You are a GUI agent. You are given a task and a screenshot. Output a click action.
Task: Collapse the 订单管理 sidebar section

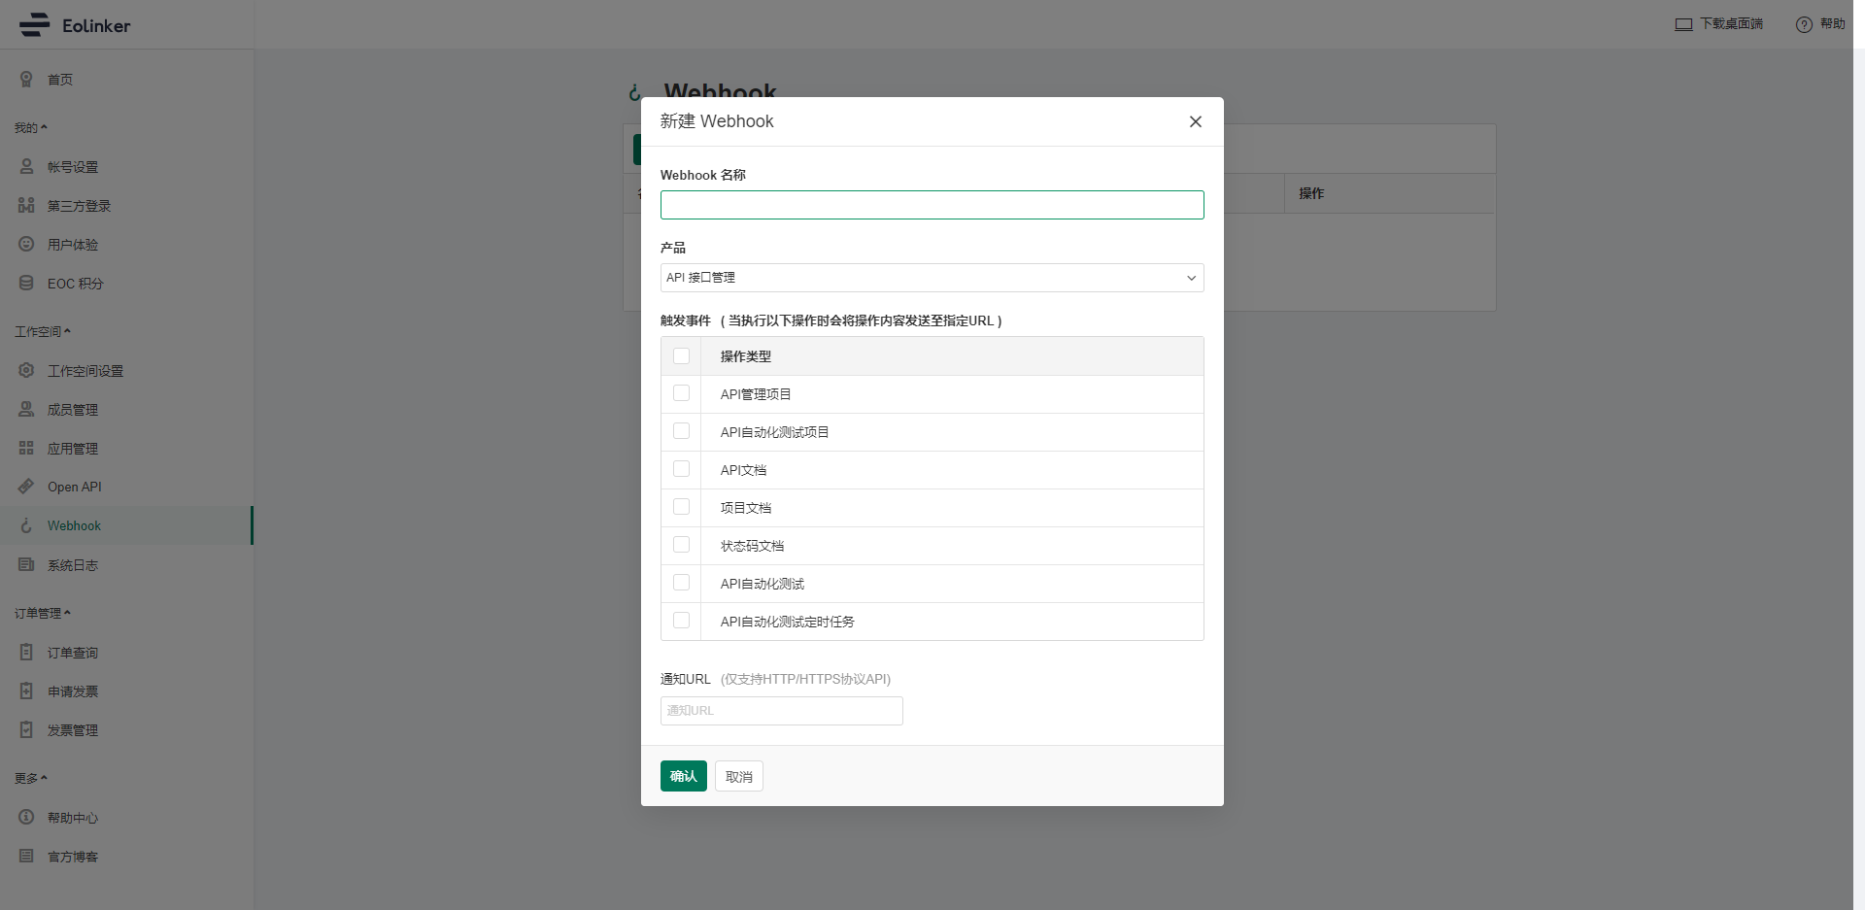42,613
